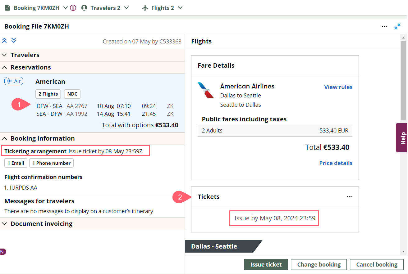Click the Change booking button
408x274 pixels.
[x=319, y=265]
